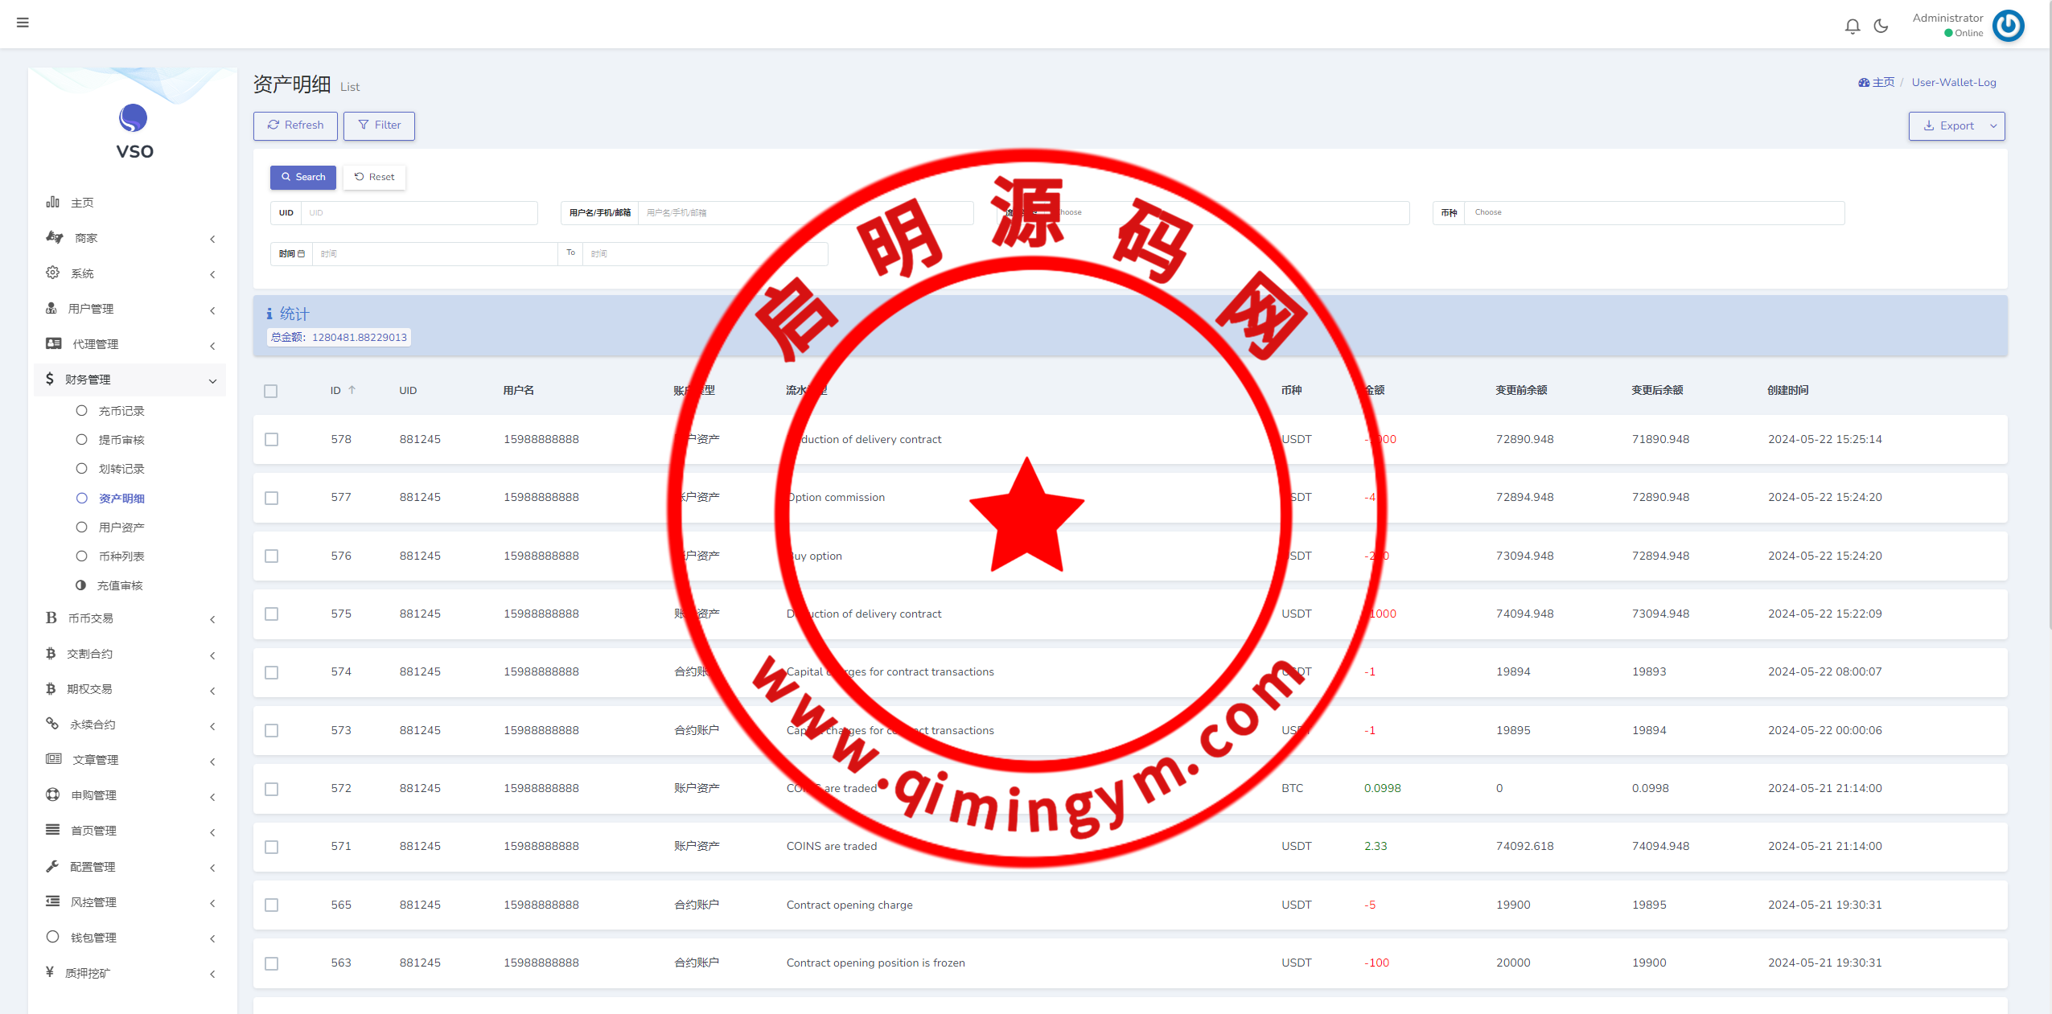Click the 配置管理 wrench icon

pos(53,866)
